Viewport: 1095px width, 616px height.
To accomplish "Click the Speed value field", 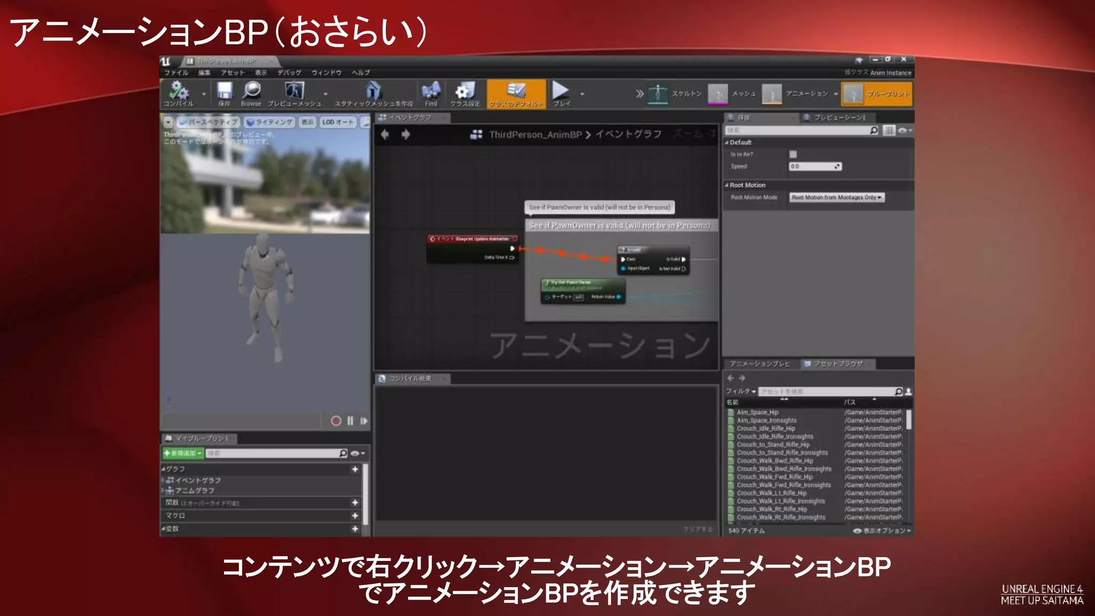I will 815,166.
